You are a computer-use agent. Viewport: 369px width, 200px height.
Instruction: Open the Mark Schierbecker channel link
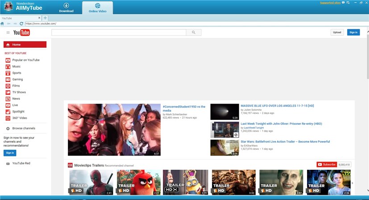tap(177, 114)
